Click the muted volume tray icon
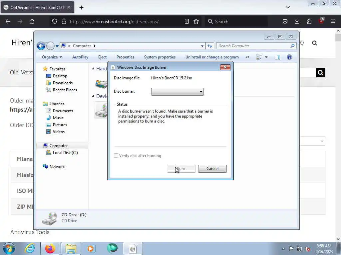341x255 pixels. tap(308, 249)
